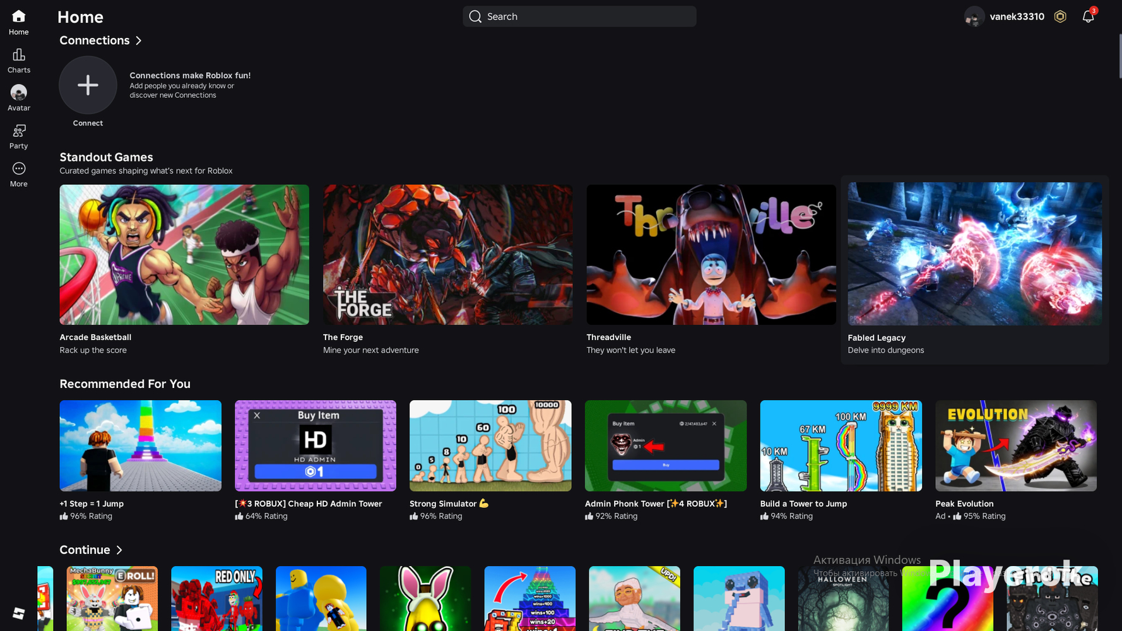This screenshot has width=1122, height=631.
Task: Click the Fabled Legacy game thumbnail
Action: click(975, 254)
